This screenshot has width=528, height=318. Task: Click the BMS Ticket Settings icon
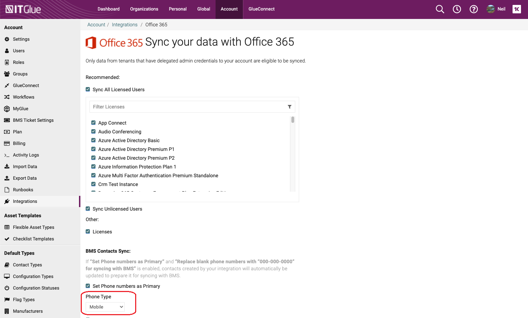click(x=7, y=120)
